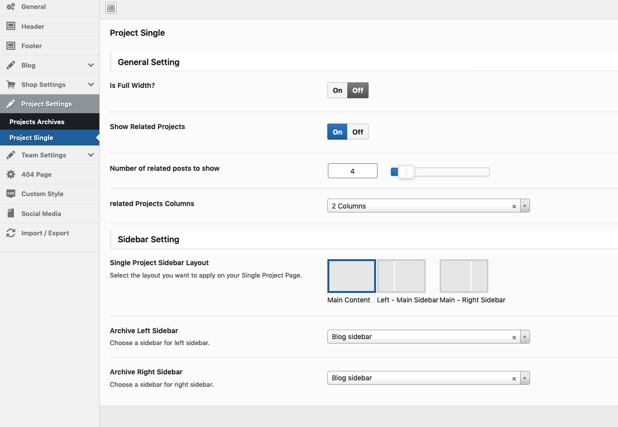This screenshot has height=427, width=618.
Task: Click the expand-all sections icon at top
Action: point(111,8)
